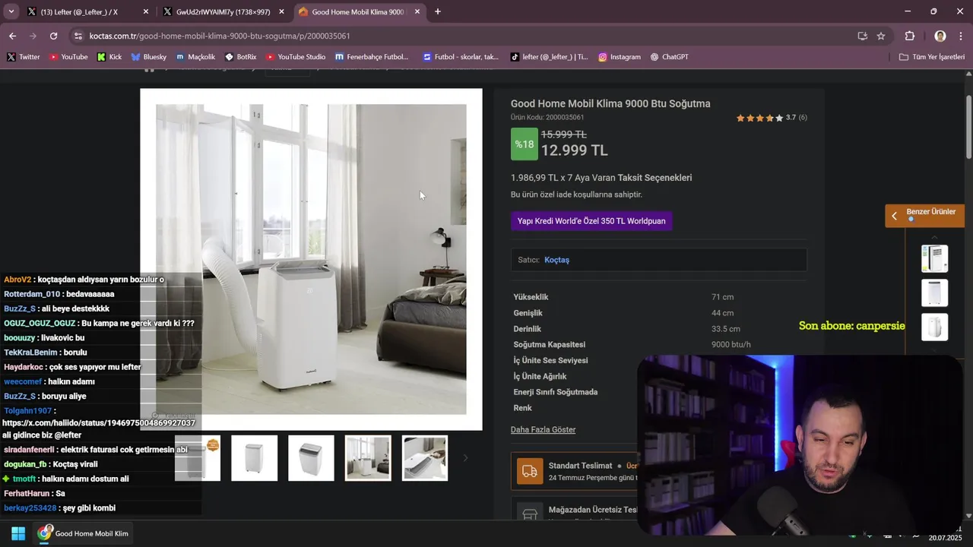Open the BotRix bookmark
Screen dimensions: 973x547
point(241,57)
